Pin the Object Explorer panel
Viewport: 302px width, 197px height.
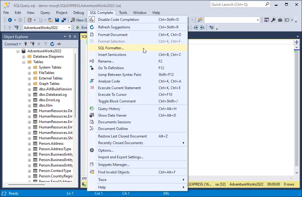click(x=69, y=36)
